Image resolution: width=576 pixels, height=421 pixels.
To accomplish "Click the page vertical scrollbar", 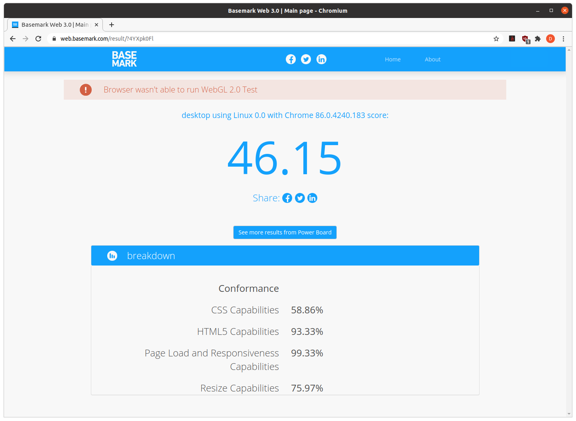I will pos(569,232).
